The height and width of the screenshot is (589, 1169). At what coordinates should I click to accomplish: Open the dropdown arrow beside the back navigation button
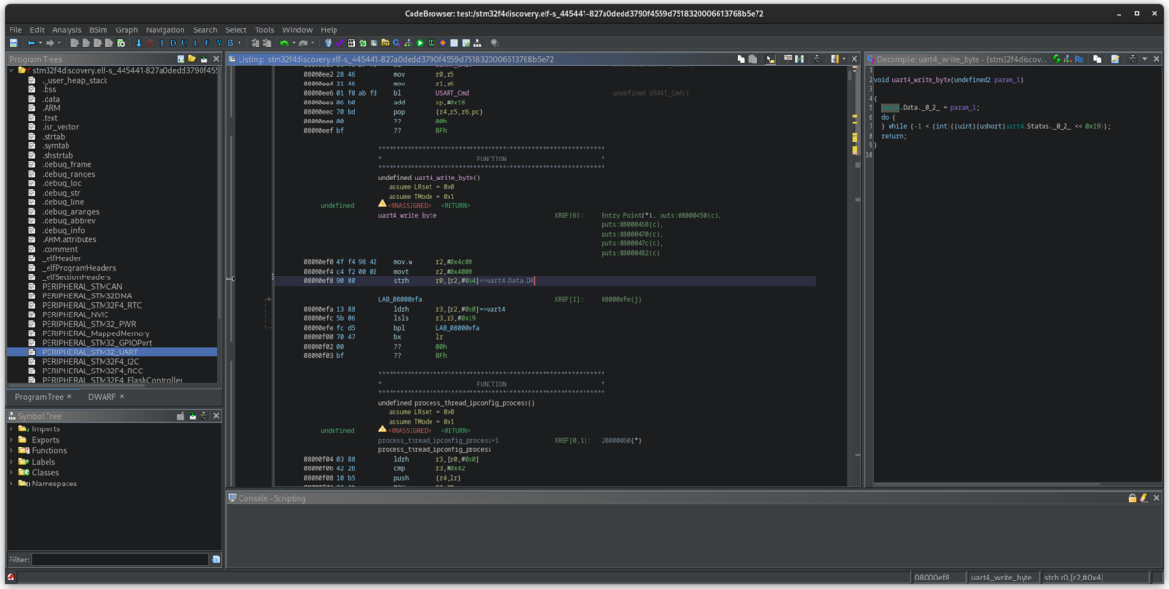coord(41,43)
